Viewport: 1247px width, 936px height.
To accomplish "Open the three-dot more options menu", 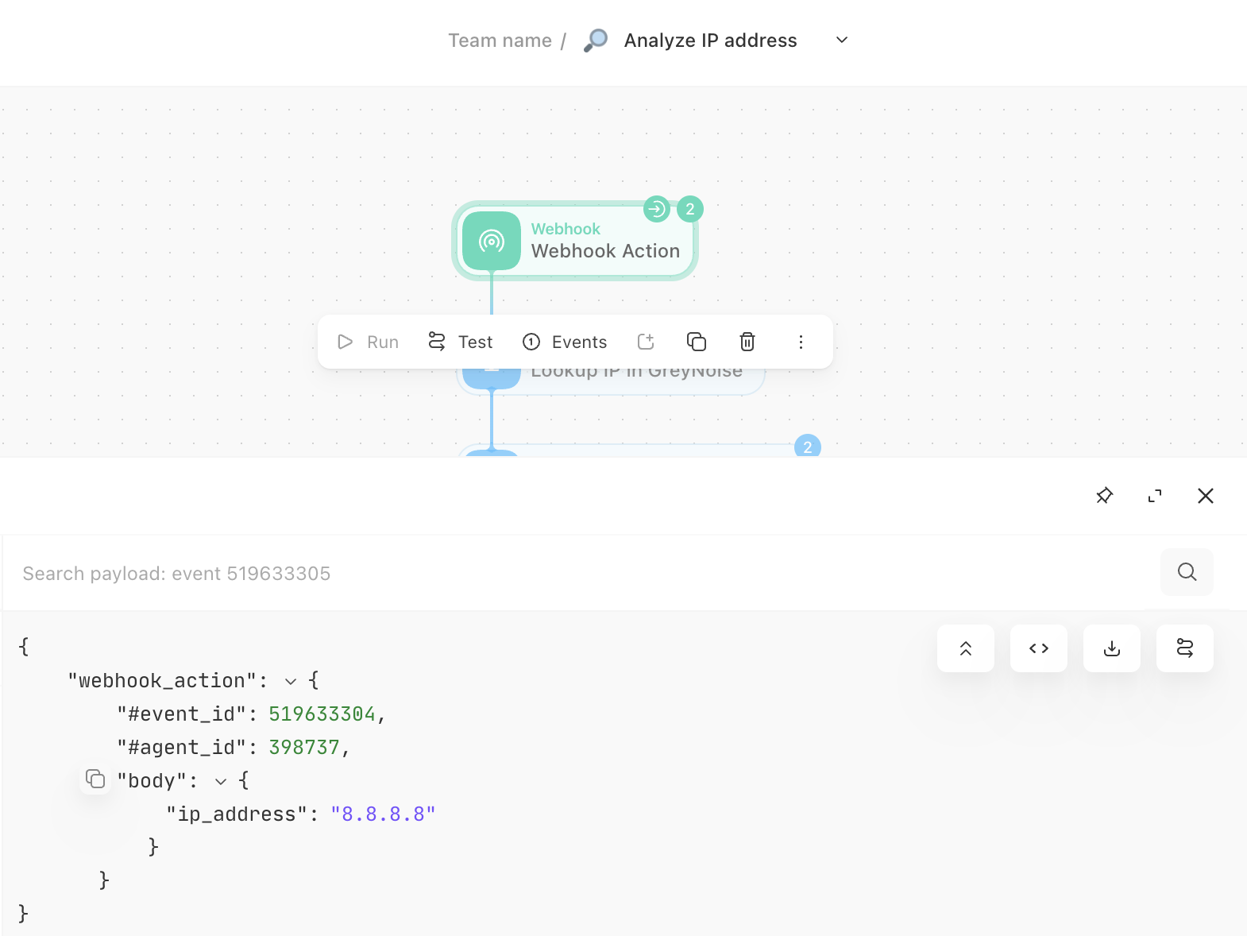I will [x=801, y=342].
